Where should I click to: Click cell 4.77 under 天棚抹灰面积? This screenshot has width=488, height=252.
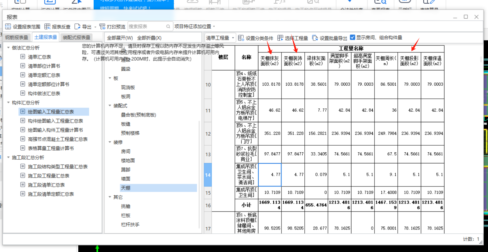(x=270, y=175)
